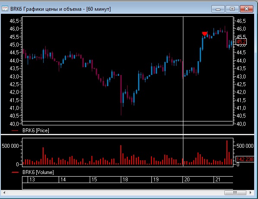Click the tall volume spike bar on day 13
The height and width of the screenshot is (199, 258).
(43, 156)
